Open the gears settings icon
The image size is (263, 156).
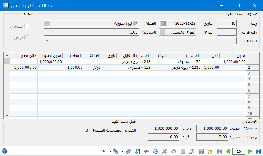128,151
